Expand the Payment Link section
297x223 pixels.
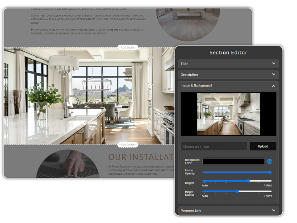point(228,210)
